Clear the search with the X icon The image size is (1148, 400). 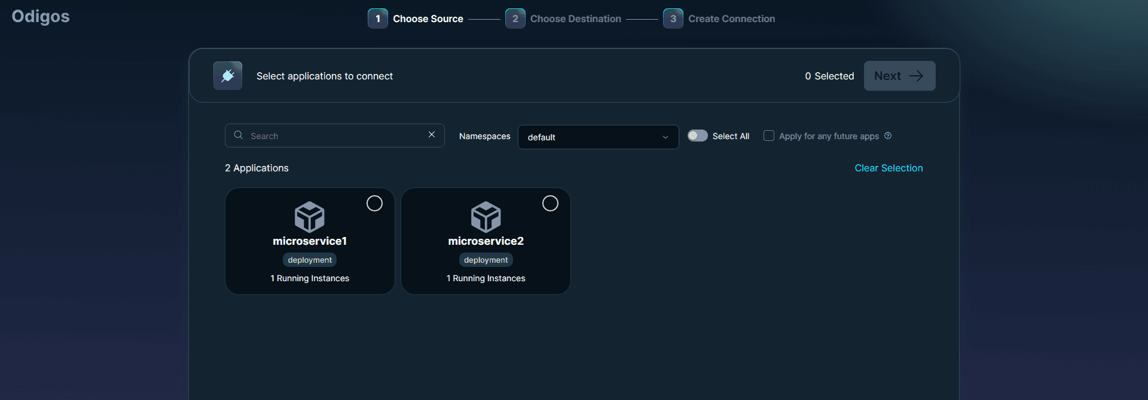[x=432, y=135]
